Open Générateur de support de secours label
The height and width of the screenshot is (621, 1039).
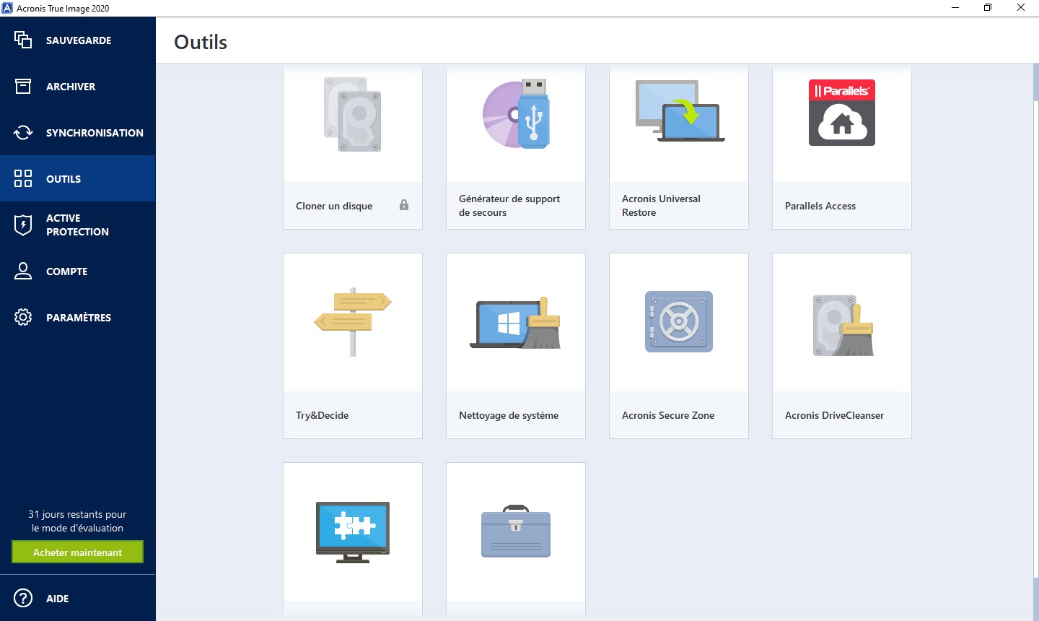(x=509, y=206)
